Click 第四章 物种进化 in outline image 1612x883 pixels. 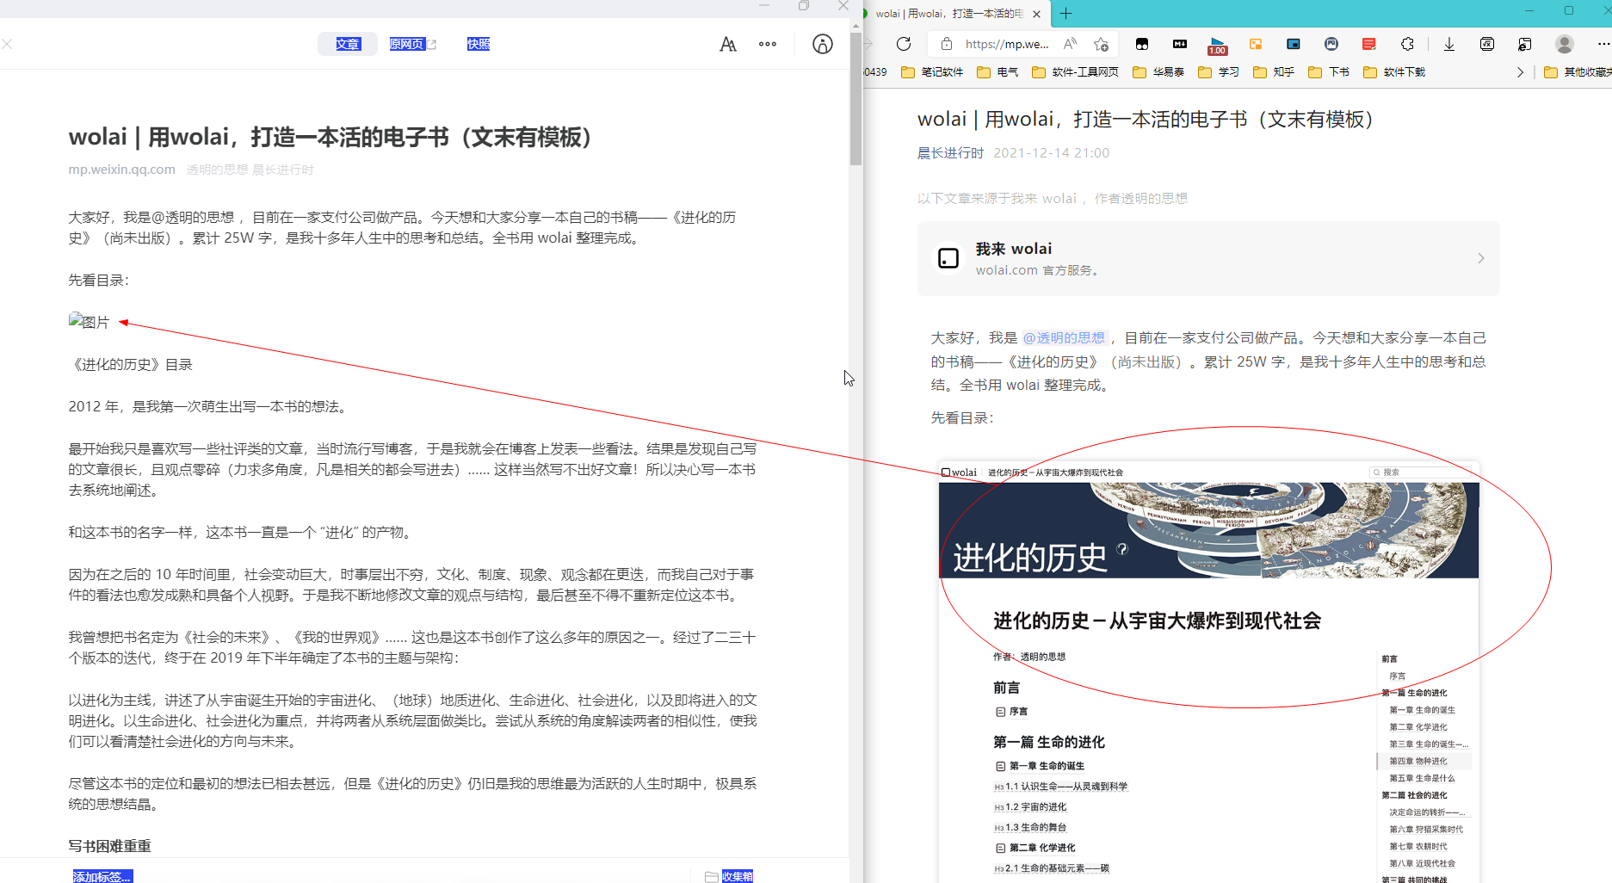(1418, 761)
